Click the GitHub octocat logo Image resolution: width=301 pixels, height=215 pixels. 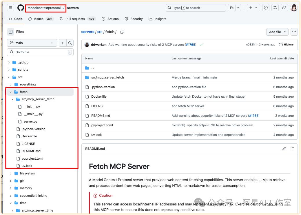point(21,8)
